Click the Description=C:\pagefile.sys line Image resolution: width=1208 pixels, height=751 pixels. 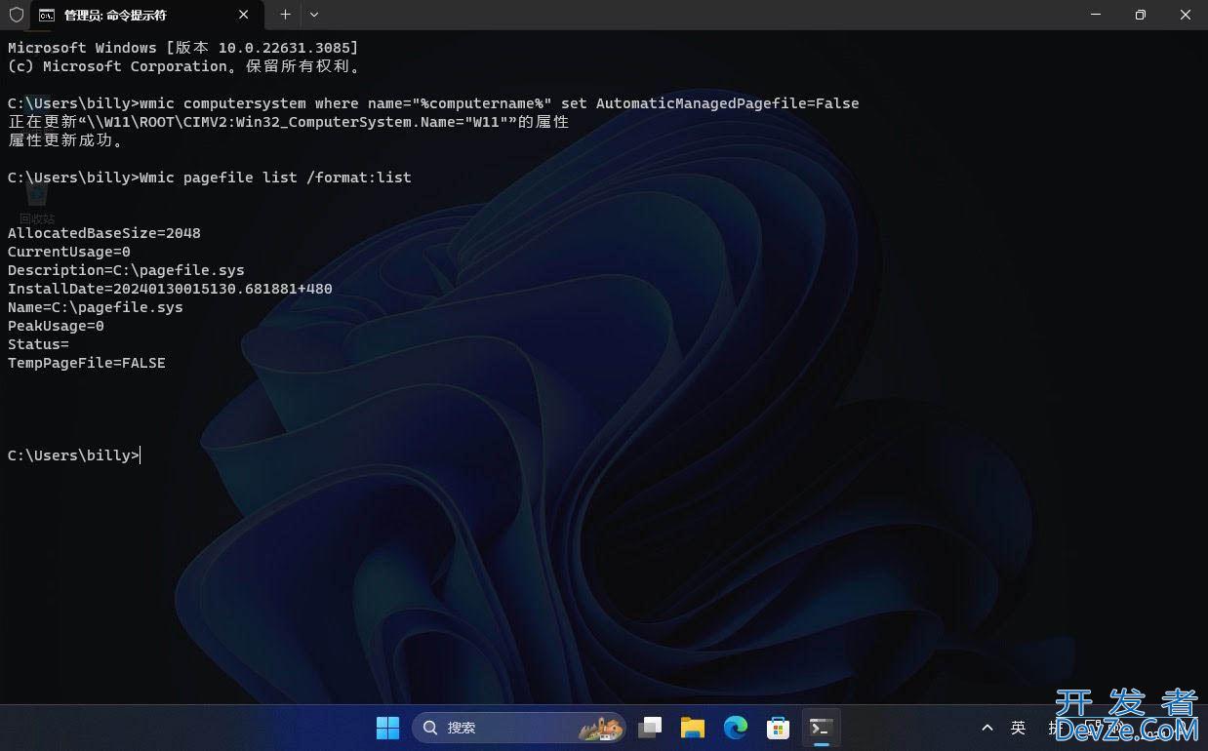pos(126,270)
